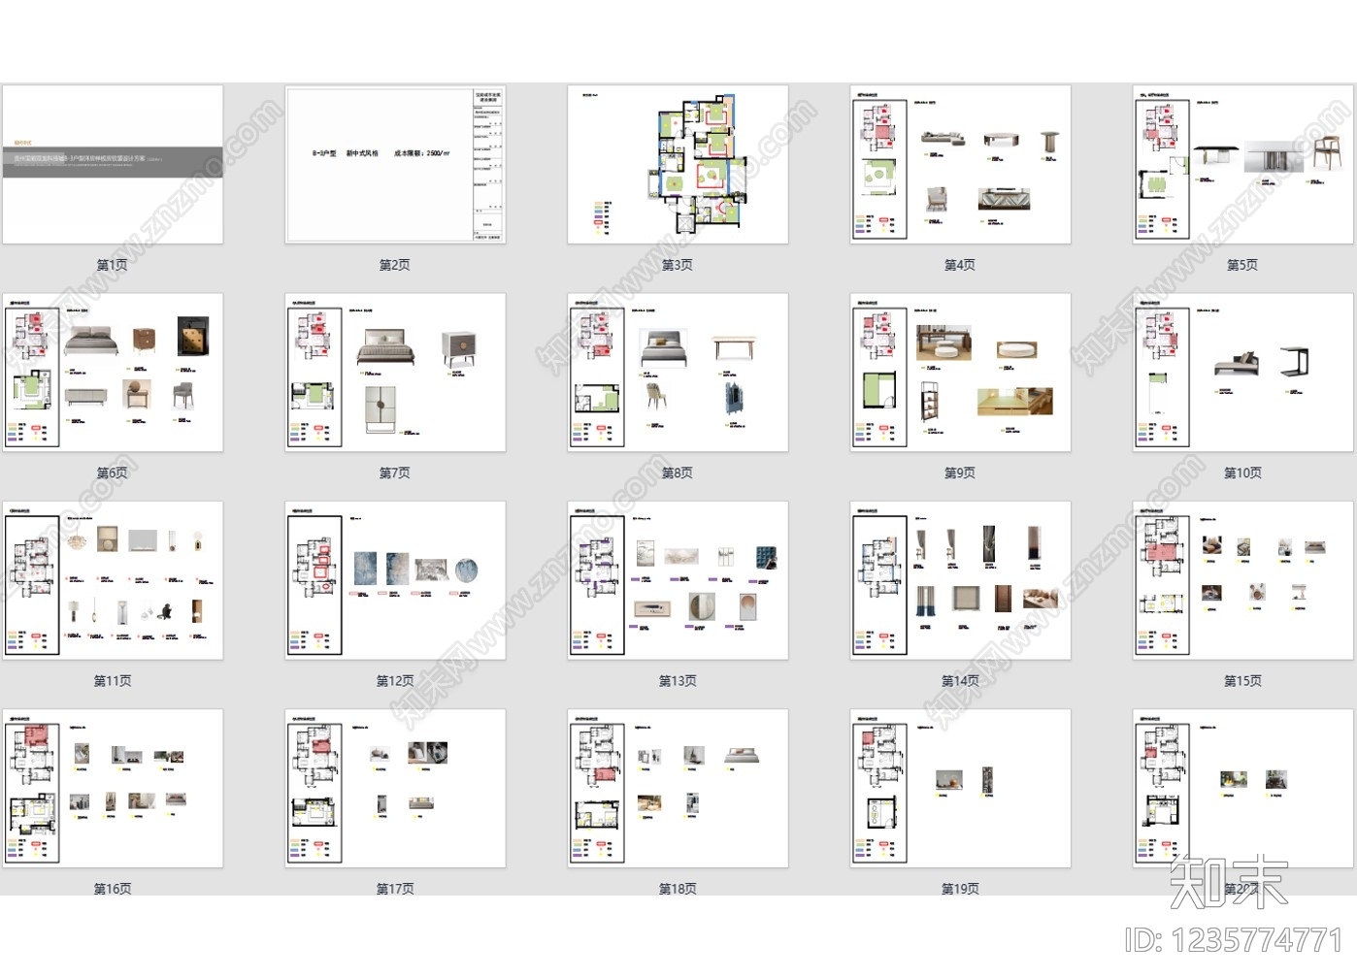Click the "第6页" page label
The image size is (1357, 978).
click(113, 473)
